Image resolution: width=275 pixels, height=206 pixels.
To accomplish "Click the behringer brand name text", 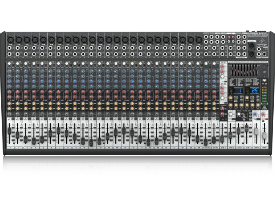I will (263, 45).
